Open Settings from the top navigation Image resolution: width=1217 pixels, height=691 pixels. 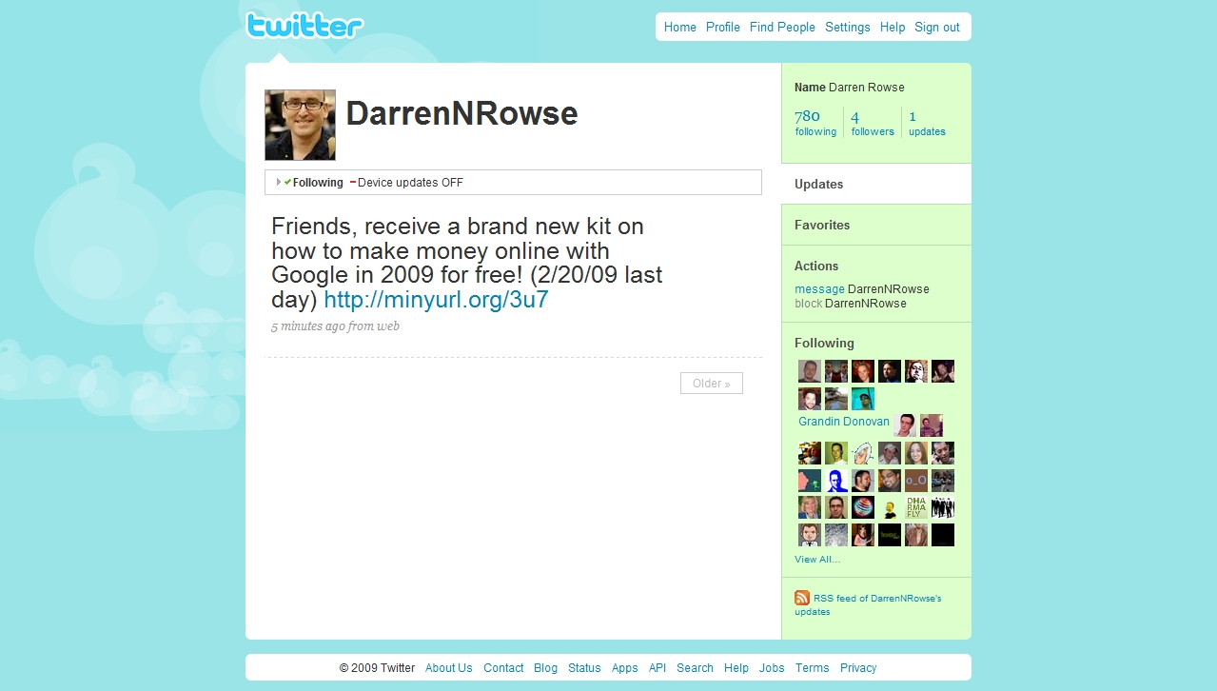tap(847, 27)
